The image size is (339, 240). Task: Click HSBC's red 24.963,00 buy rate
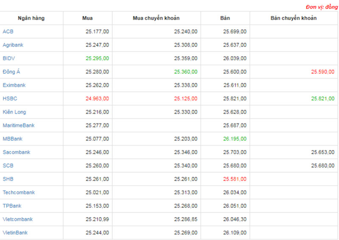pyautogui.click(x=97, y=98)
